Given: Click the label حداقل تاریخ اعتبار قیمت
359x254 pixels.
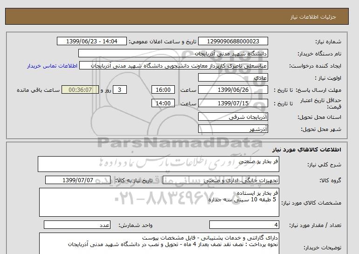Looking at the screenshot, I should pos(321,103).
